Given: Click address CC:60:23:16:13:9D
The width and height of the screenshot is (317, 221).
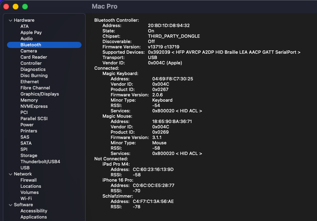Looking at the screenshot, I should coord(153,170).
